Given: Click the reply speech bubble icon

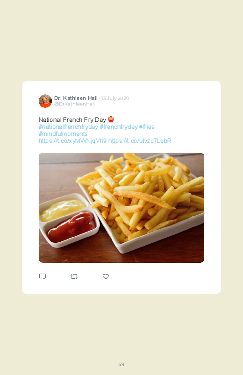Looking at the screenshot, I should click(43, 276).
